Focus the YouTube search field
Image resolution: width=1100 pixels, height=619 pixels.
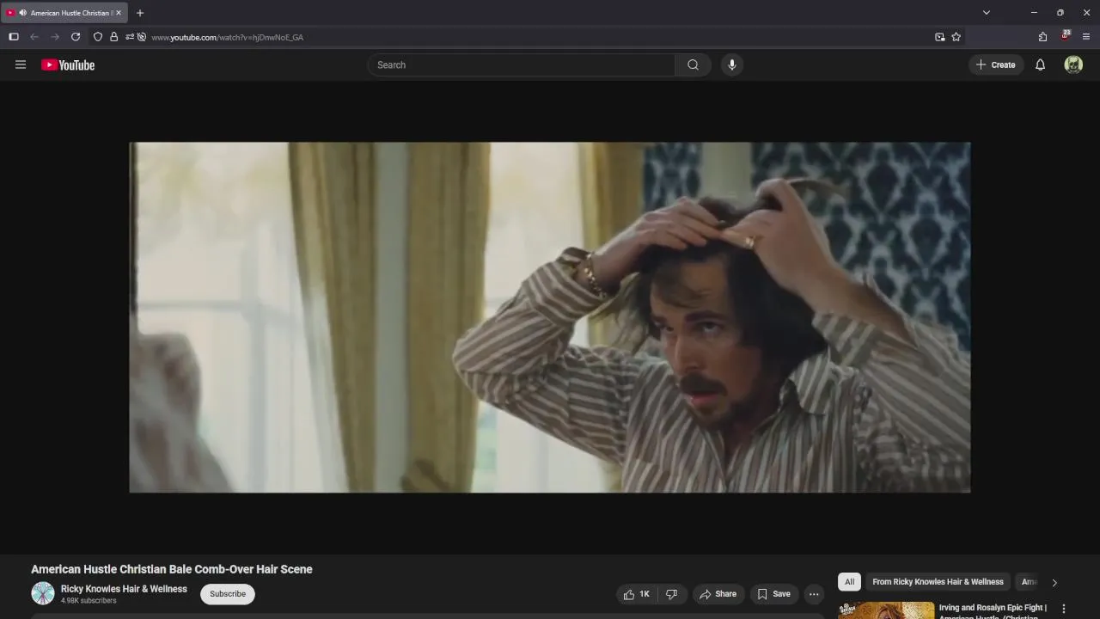click(x=522, y=65)
